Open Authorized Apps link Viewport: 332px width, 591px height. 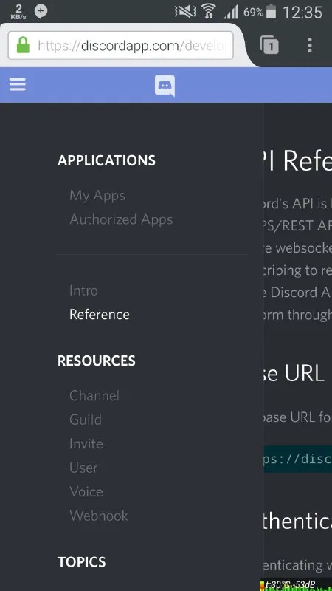click(x=121, y=219)
